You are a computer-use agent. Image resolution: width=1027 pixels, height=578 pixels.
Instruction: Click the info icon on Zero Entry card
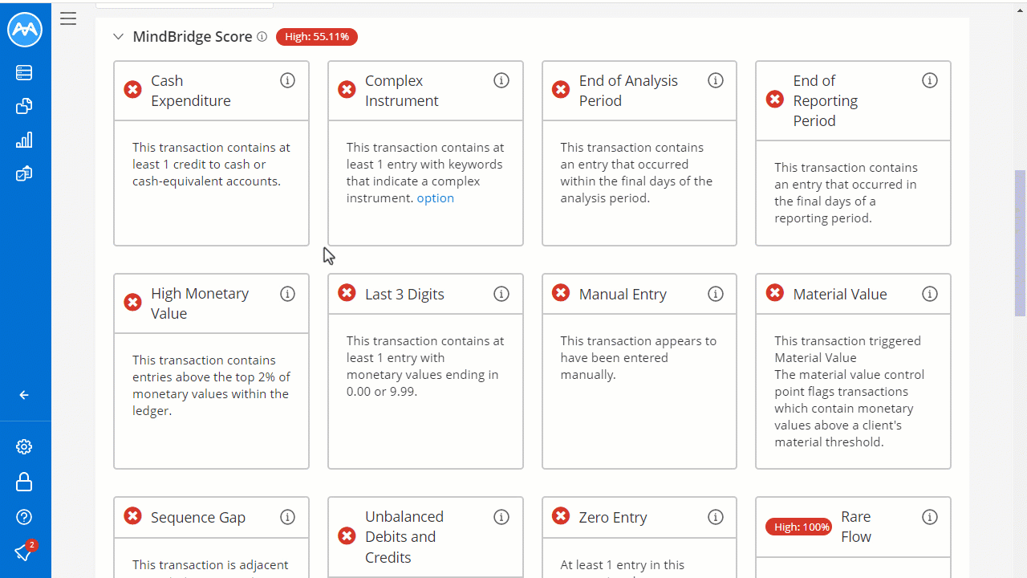tap(715, 517)
